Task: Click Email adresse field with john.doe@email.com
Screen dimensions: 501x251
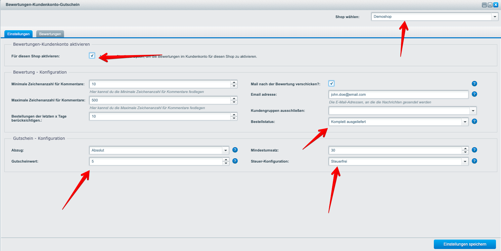Action: point(399,95)
